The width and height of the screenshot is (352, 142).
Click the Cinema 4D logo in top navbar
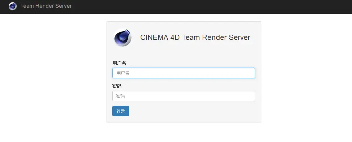tap(13, 6)
